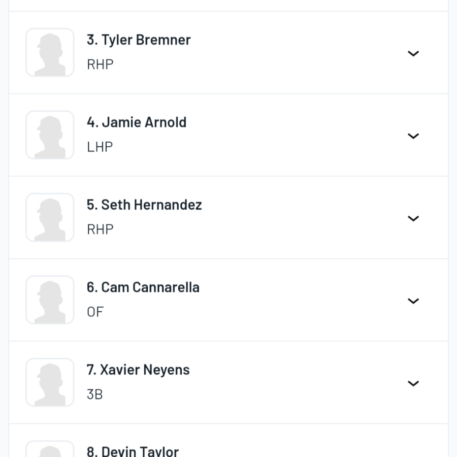The height and width of the screenshot is (457, 457).
Task: Open the 4. Jamie Arnold name
Action: 137,122
